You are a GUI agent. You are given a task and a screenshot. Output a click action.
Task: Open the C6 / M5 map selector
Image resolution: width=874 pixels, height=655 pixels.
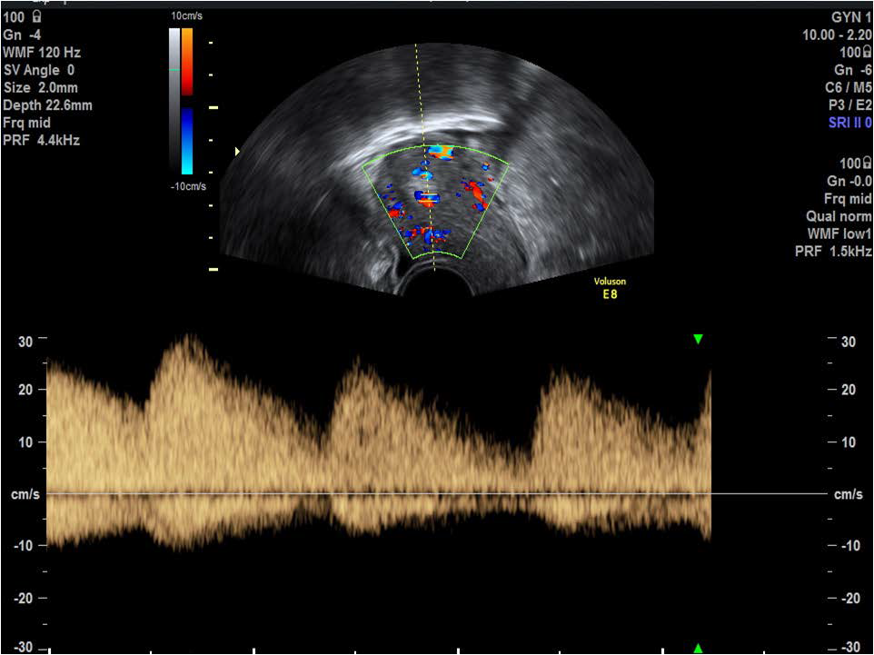(849, 88)
